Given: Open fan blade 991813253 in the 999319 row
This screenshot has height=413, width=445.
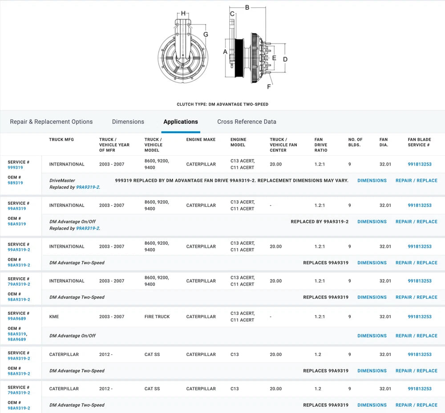Looking at the screenshot, I should coord(419,164).
